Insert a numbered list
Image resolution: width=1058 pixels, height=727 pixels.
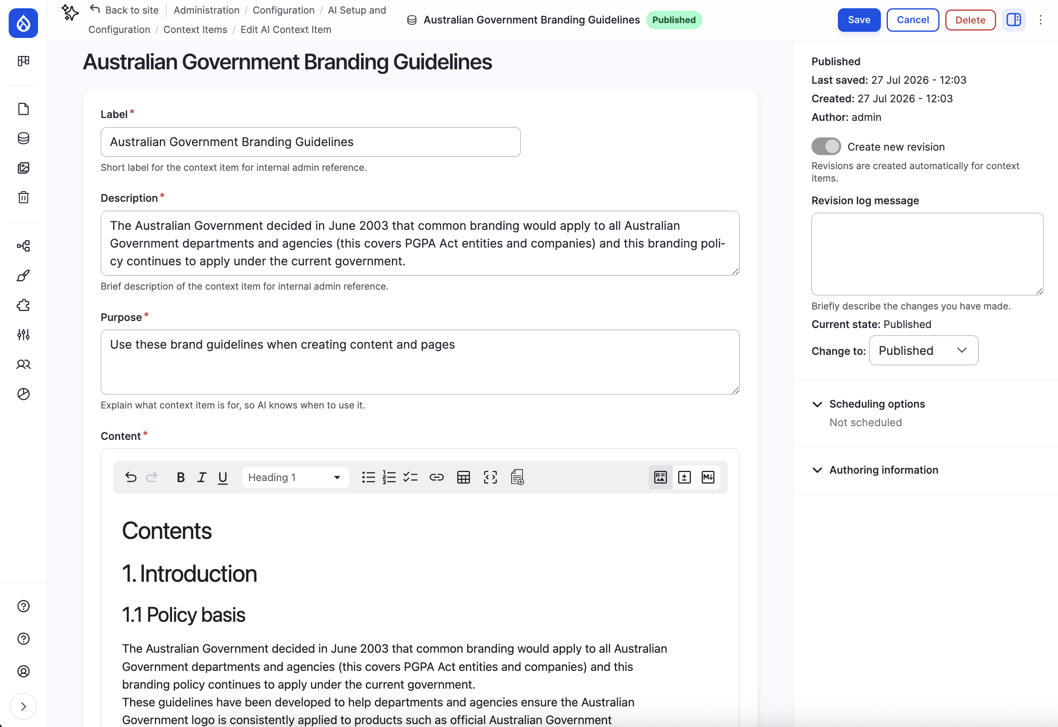coord(389,477)
